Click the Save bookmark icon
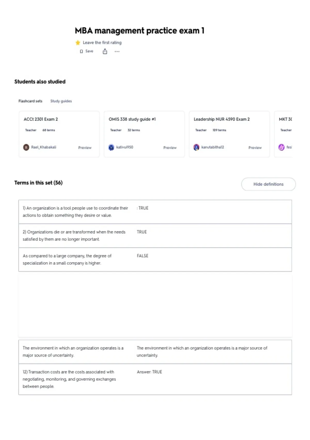Viewport: 310px width, 440px height. point(81,51)
